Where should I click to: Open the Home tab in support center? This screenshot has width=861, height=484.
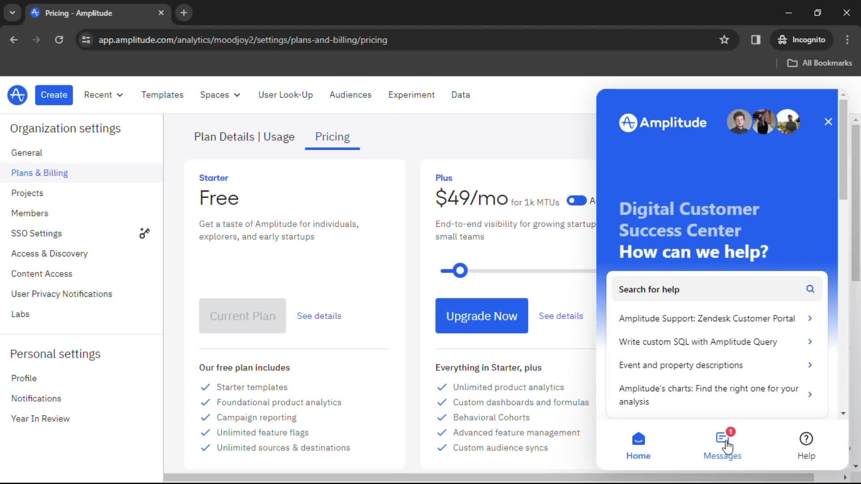(638, 445)
